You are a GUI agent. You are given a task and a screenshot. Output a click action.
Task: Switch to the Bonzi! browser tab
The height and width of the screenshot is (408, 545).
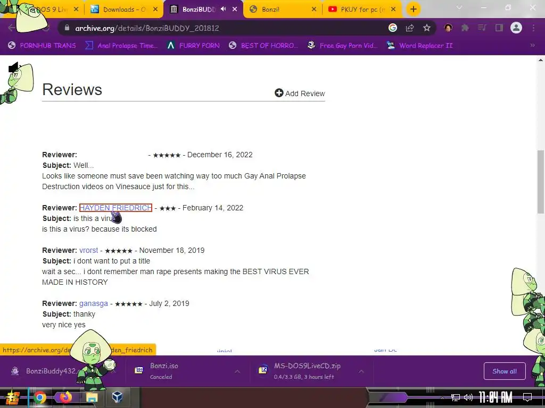[282, 10]
